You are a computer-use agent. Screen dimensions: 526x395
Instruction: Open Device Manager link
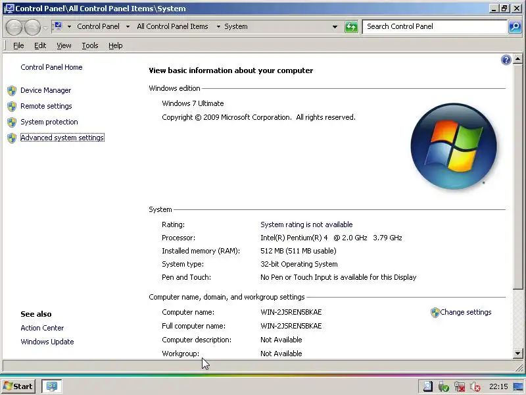tap(45, 90)
